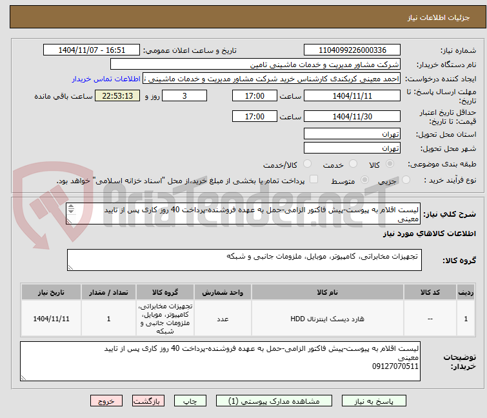Open اطلاعات تماس خریدار link
487x418 pixels.
(106, 79)
